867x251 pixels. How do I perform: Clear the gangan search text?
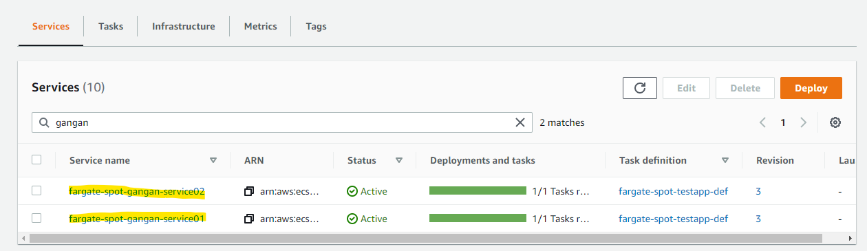pyautogui.click(x=520, y=122)
